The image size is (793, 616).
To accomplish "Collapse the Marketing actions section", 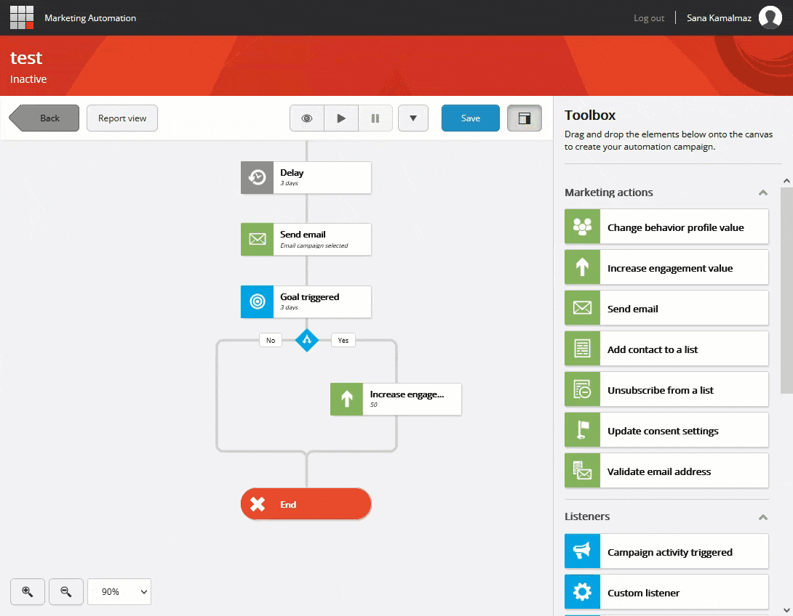I will pos(763,193).
